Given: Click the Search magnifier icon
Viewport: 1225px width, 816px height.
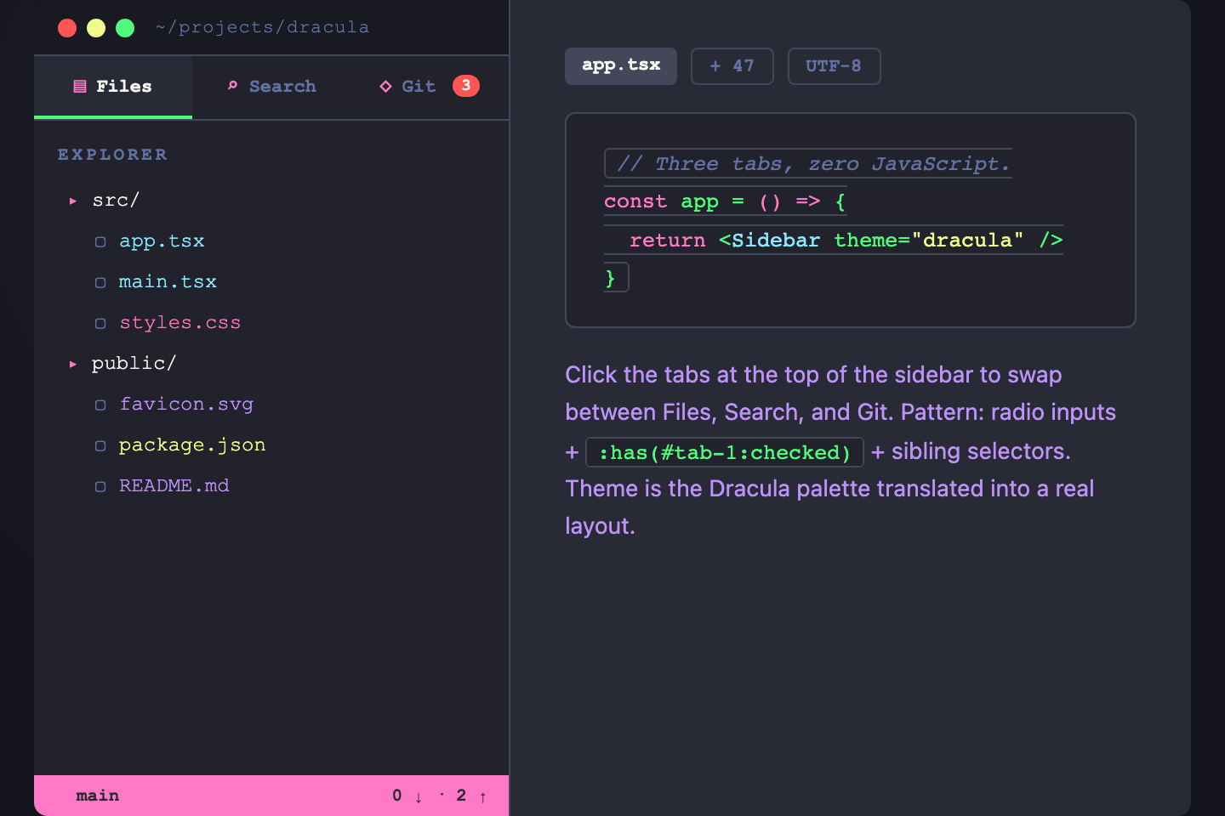Looking at the screenshot, I should 232,86.
